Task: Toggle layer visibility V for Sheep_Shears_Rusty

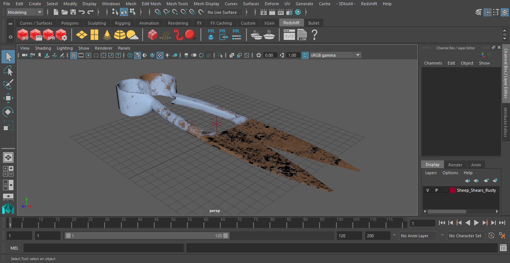Action: 427,190
